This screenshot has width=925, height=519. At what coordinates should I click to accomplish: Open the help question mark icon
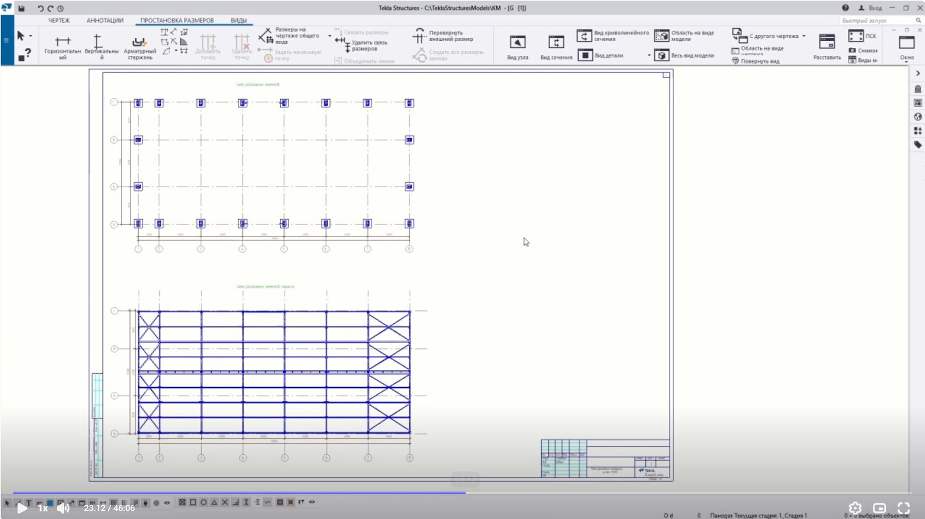[x=845, y=8]
